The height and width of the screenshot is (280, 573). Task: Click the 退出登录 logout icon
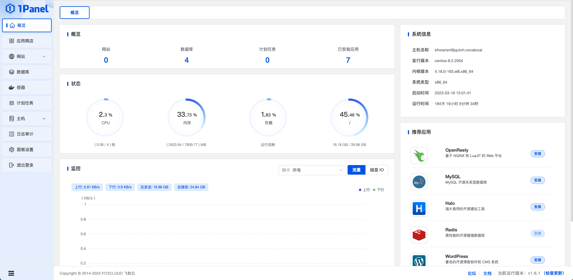(x=12, y=165)
